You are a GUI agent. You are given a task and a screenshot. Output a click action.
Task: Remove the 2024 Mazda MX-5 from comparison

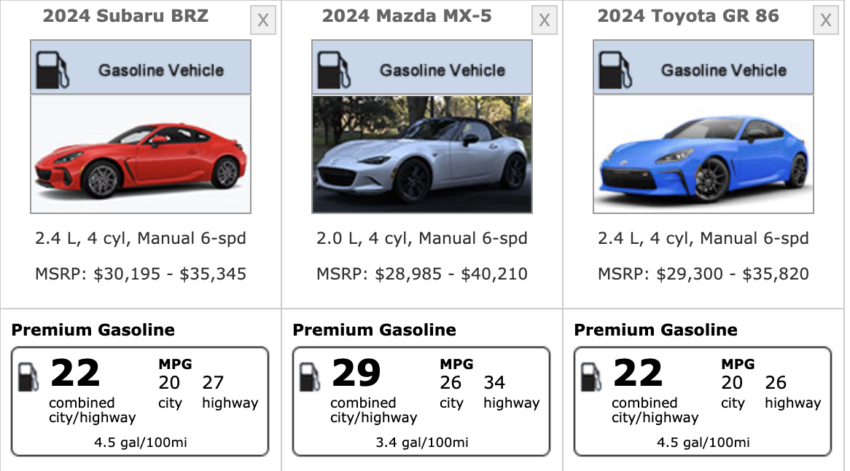point(544,20)
